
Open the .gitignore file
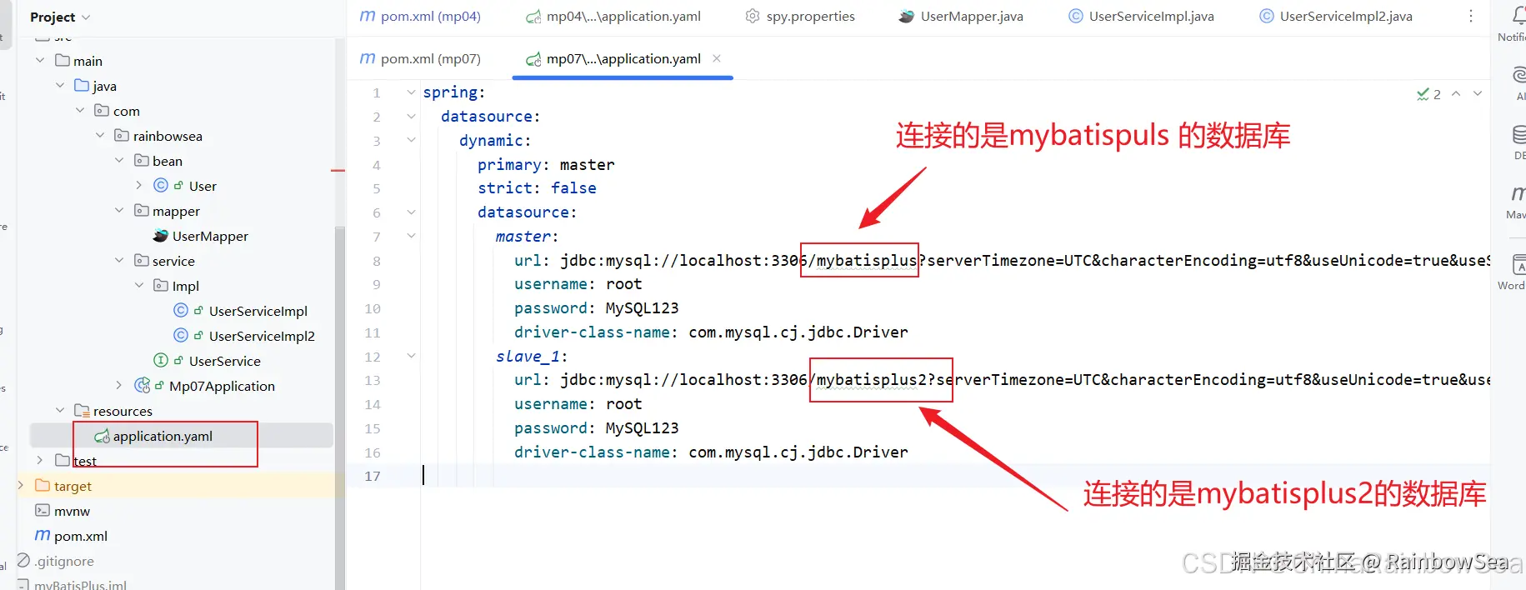(64, 561)
